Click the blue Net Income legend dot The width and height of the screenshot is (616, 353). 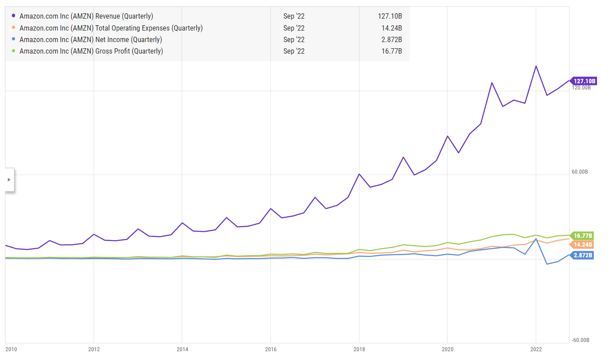[13, 39]
